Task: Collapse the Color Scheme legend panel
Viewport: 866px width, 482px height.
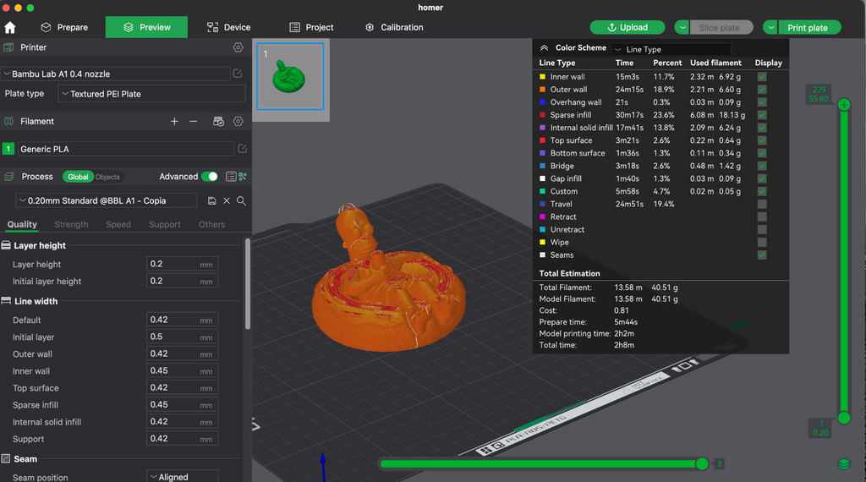Action: click(544, 48)
